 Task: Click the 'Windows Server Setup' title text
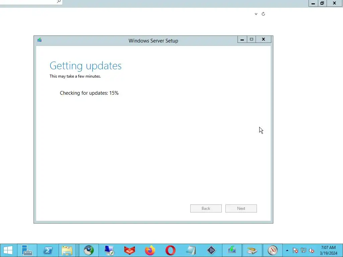click(153, 41)
